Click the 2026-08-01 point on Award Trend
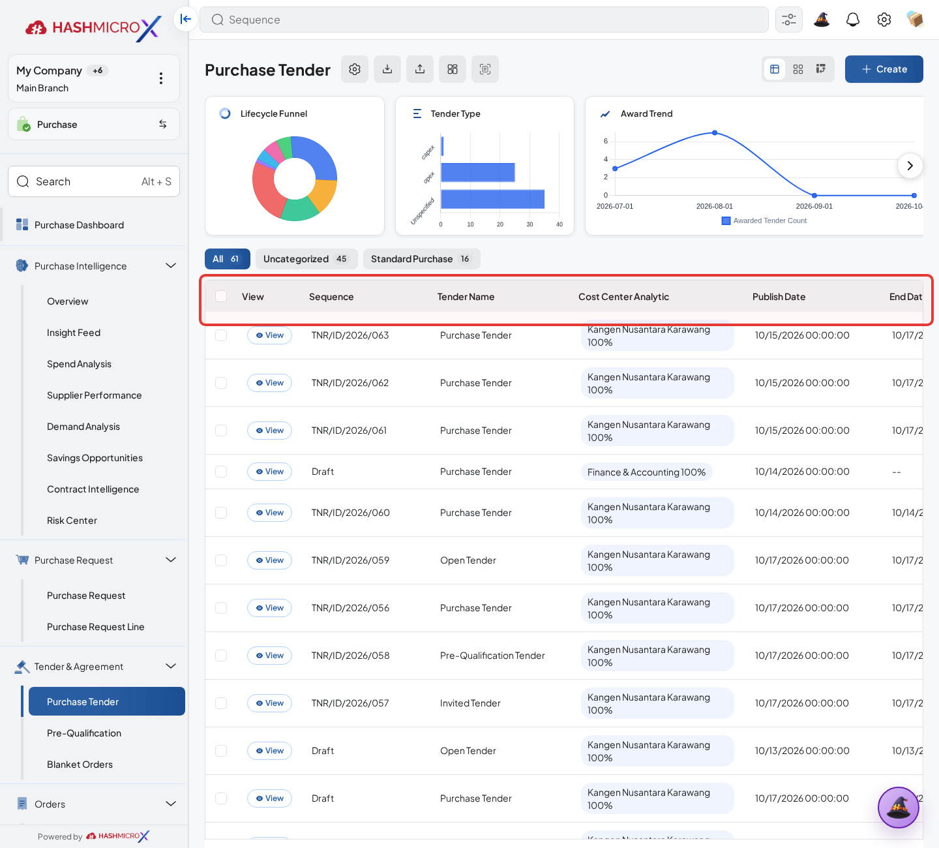 (x=715, y=132)
